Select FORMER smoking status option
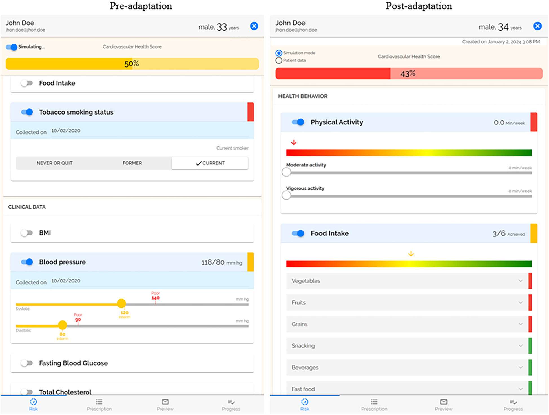Screen dimensions: 549x415 tap(132, 163)
